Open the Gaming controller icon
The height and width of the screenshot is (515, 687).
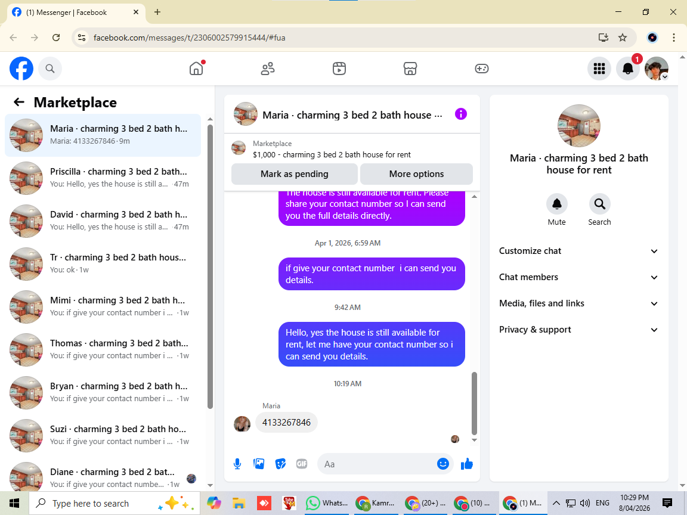click(481, 69)
